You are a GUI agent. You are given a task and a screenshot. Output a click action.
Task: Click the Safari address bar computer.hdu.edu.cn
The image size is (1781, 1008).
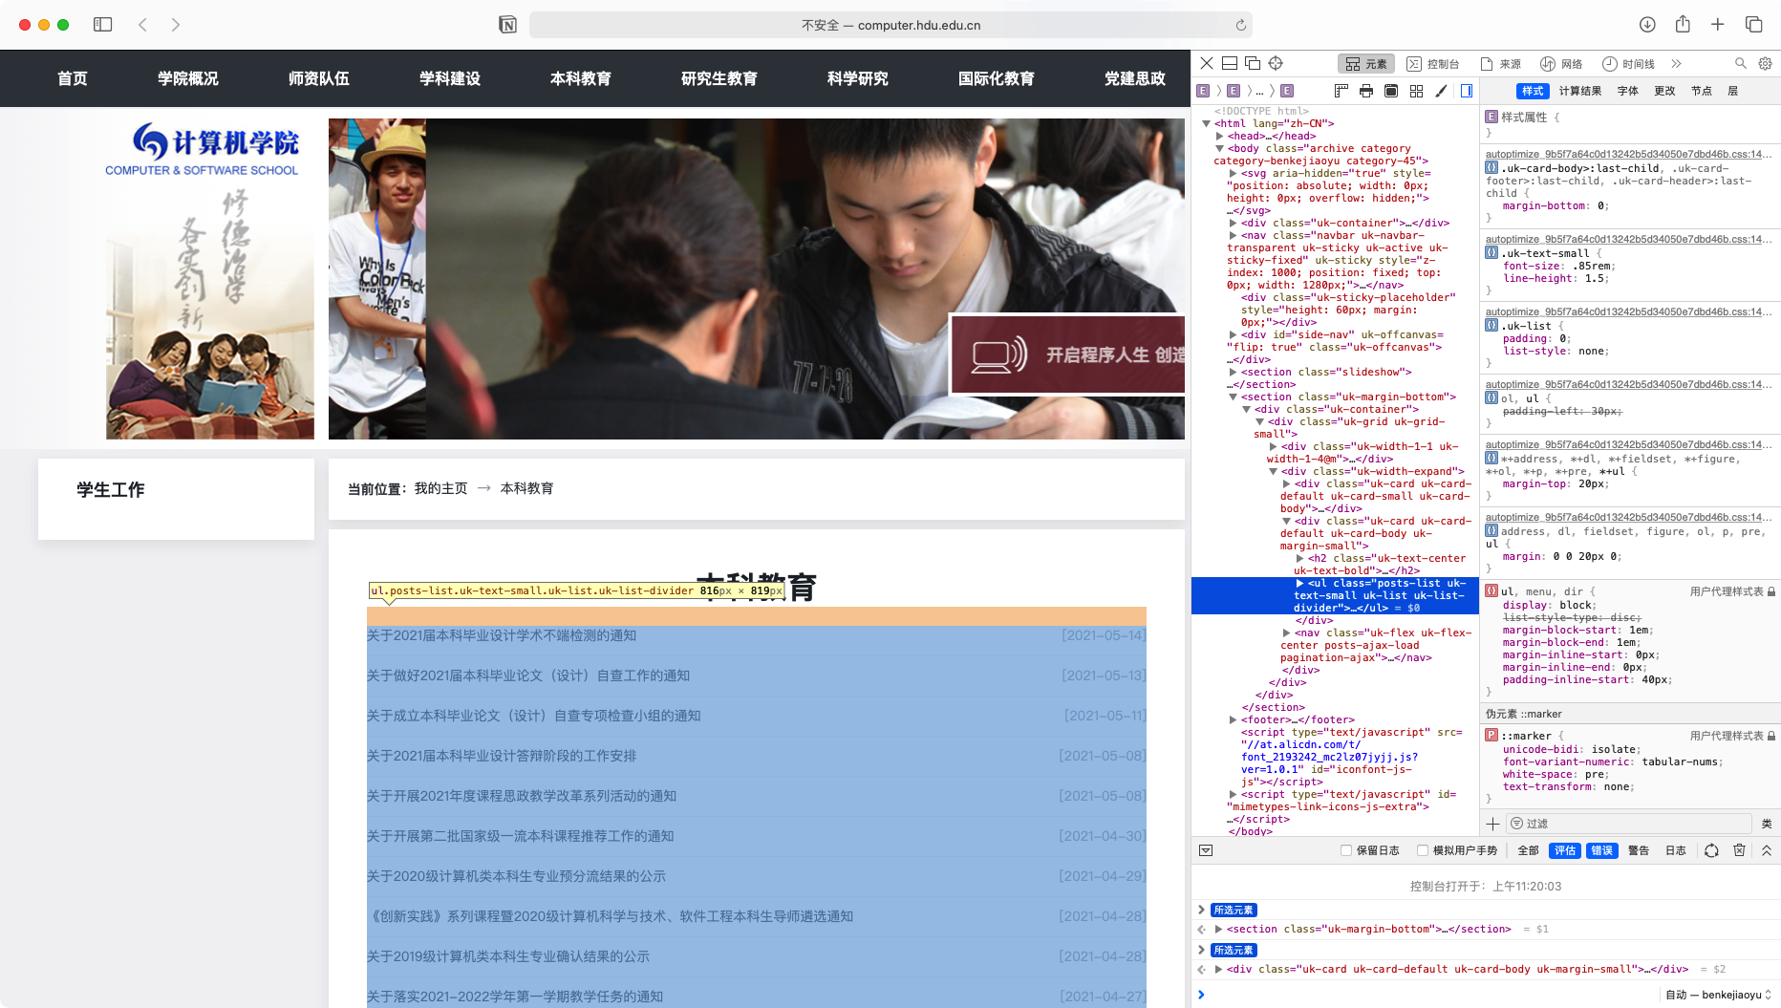pyautogui.click(x=890, y=25)
